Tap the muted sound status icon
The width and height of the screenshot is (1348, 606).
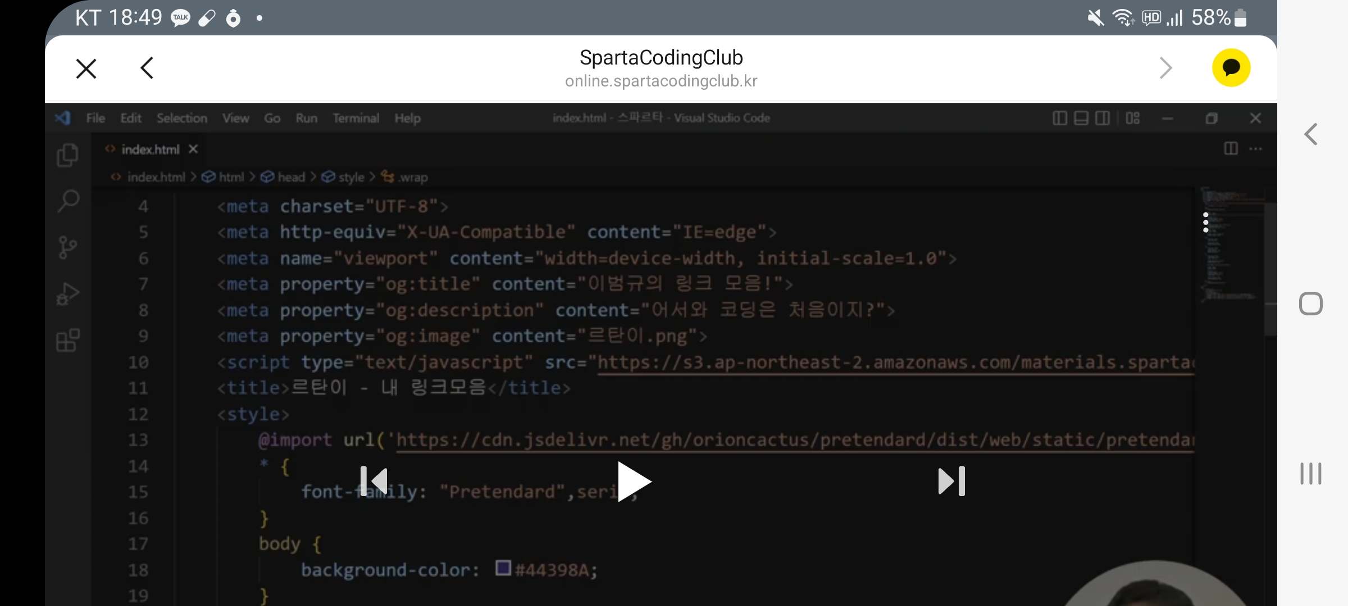coord(1095,18)
